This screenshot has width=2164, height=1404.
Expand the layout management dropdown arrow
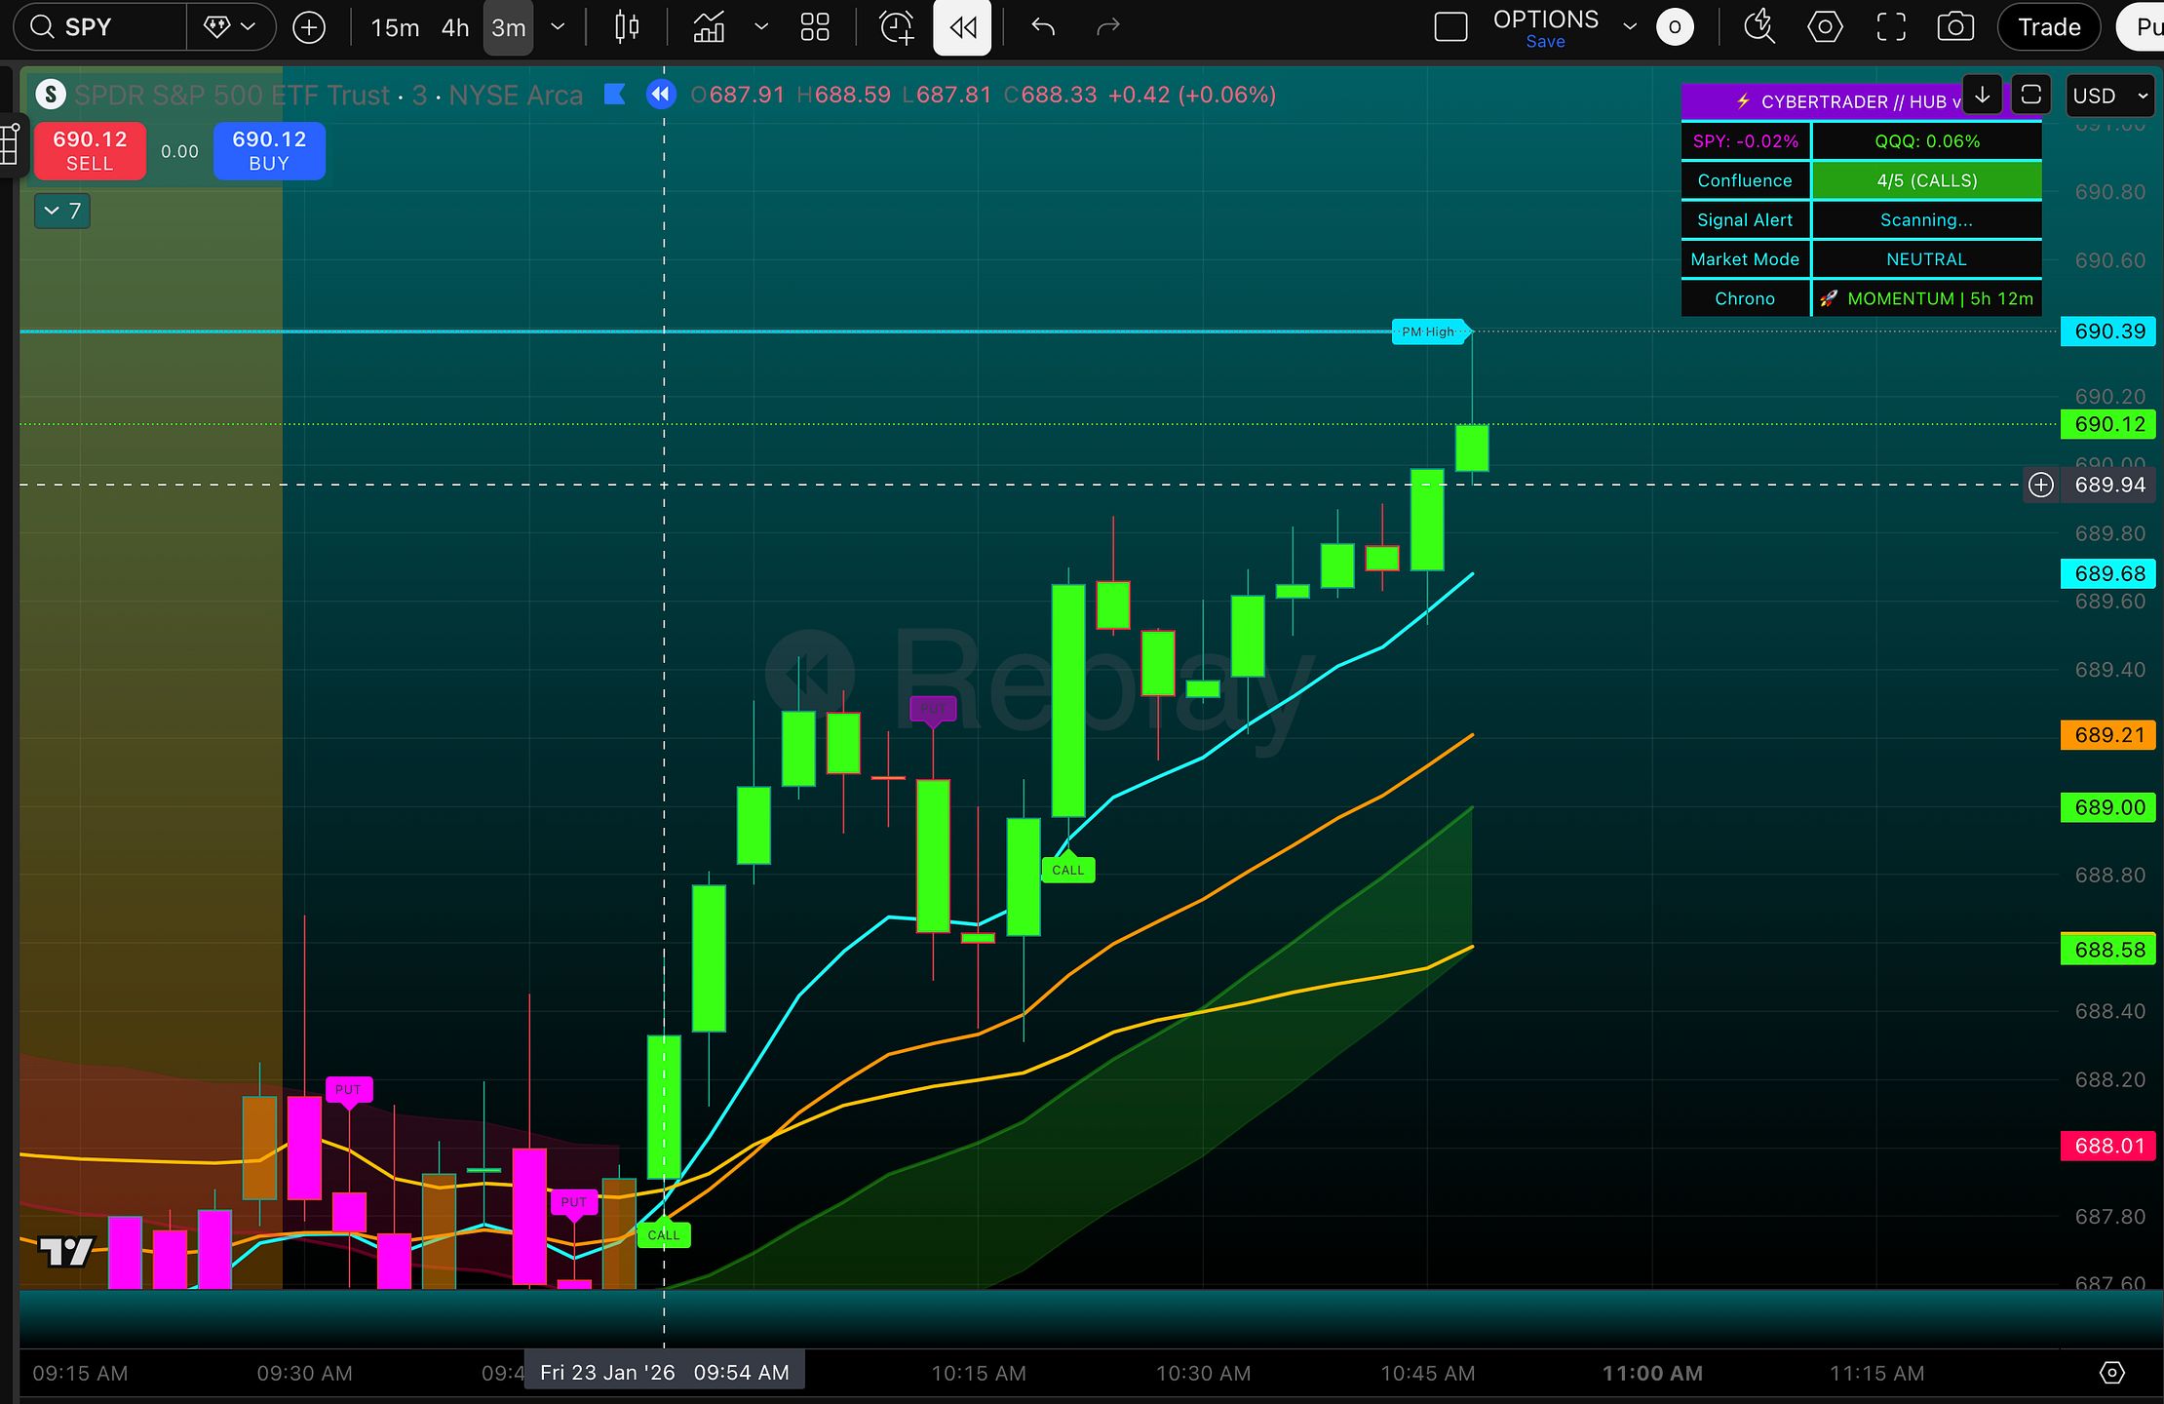click(1630, 27)
